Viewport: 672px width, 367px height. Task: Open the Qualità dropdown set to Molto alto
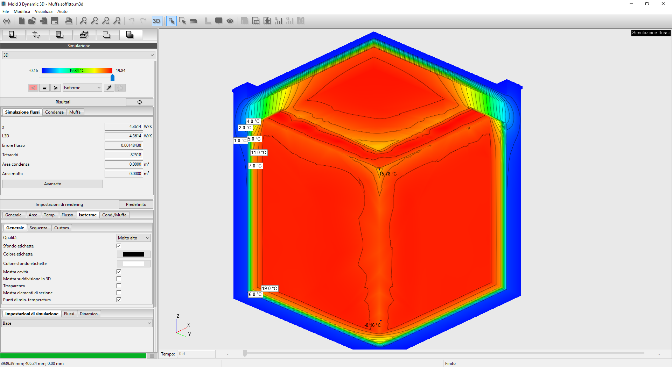coord(133,238)
